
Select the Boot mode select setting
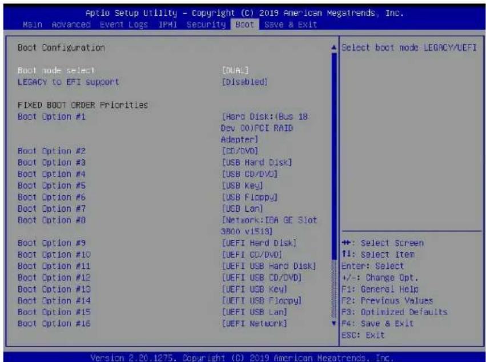tap(56, 70)
